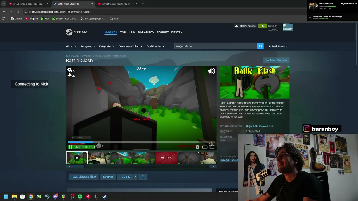
Task: Click the Steam logo in the header
Action: (77, 32)
